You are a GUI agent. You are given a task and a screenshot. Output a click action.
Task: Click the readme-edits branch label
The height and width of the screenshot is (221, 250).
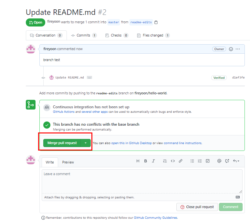click(x=141, y=22)
